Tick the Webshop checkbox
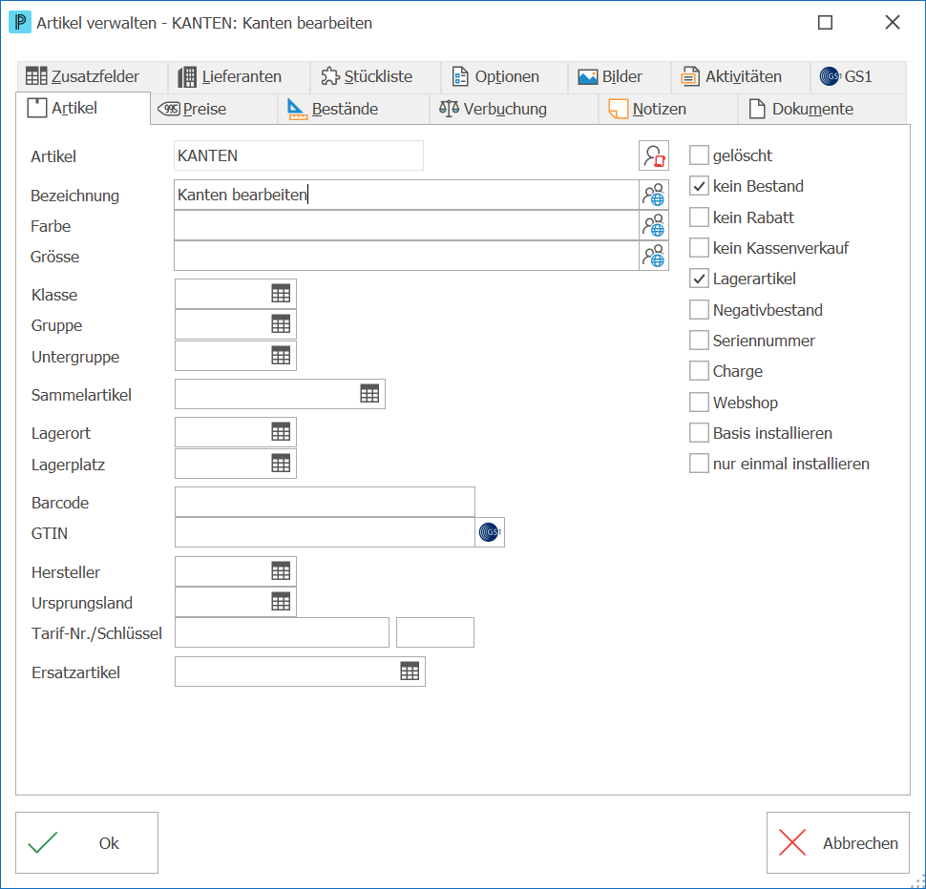The width and height of the screenshot is (926, 889). pyautogui.click(x=699, y=403)
